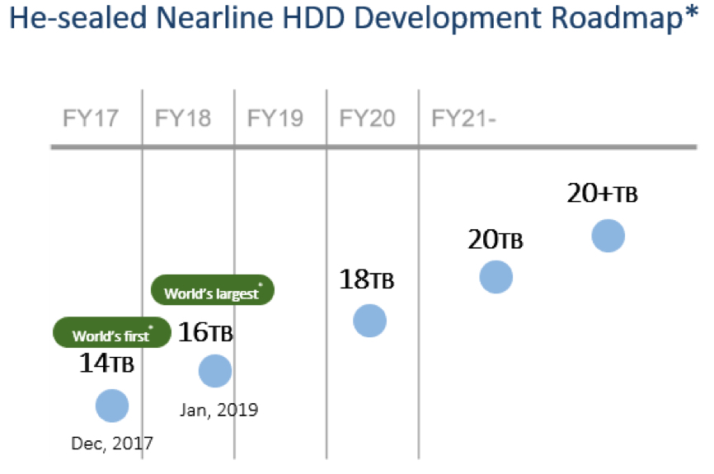Image resolution: width=714 pixels, height=474 pixels.
Task: Click the FY21- column header
Action: [463, 119]
